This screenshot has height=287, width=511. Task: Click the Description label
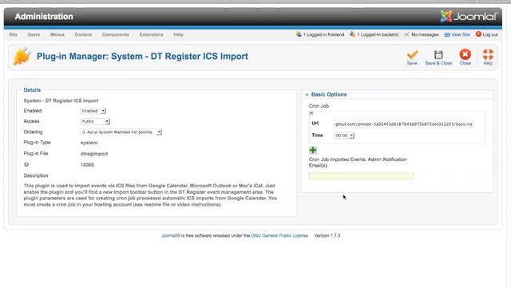pos(36,175)
